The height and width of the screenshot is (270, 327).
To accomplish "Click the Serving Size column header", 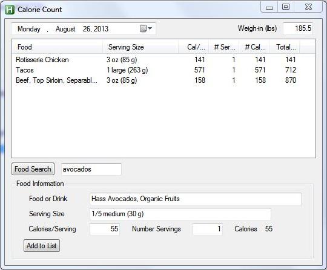I will click(140, 47).
